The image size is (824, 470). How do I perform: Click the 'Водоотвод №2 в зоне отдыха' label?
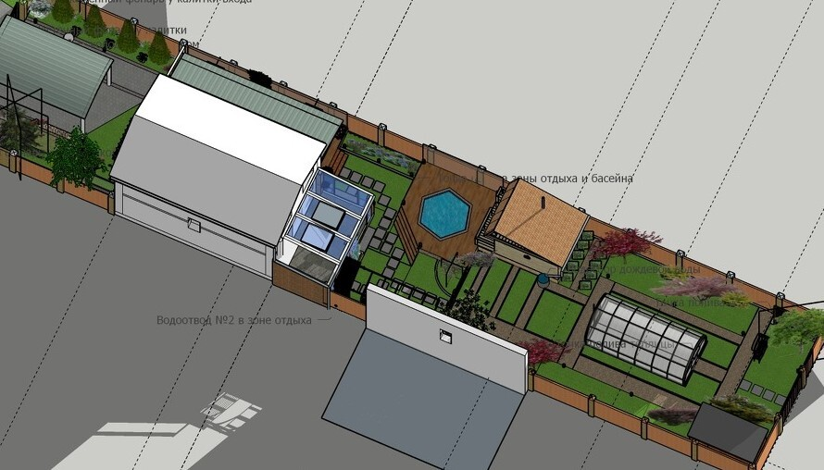(x=233, y=320)
